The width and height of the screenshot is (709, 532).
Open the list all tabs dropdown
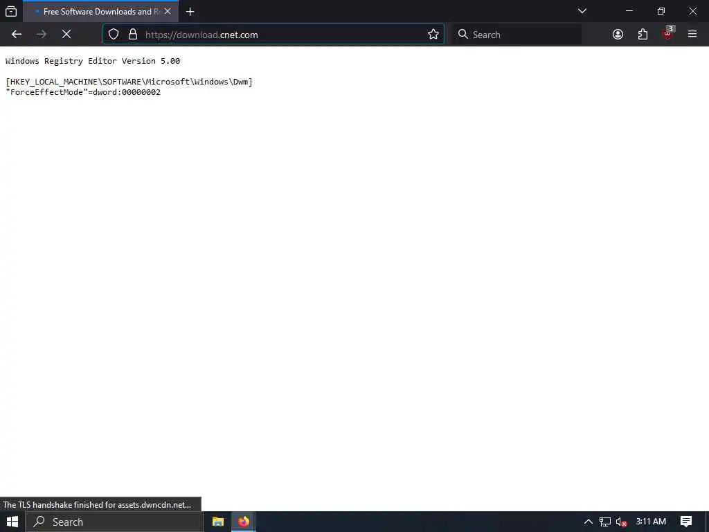[x=582, y=11]
